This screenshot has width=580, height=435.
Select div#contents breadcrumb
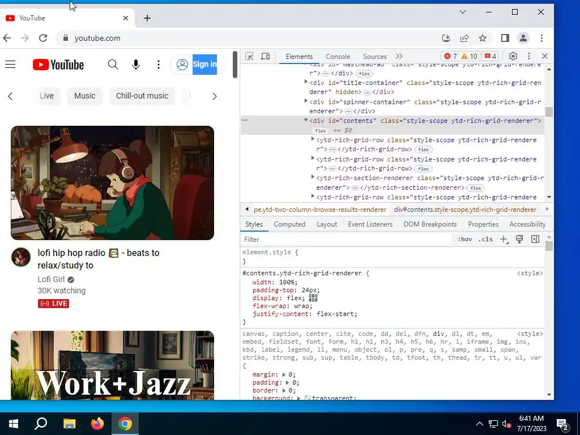click(x=465, y=210)
